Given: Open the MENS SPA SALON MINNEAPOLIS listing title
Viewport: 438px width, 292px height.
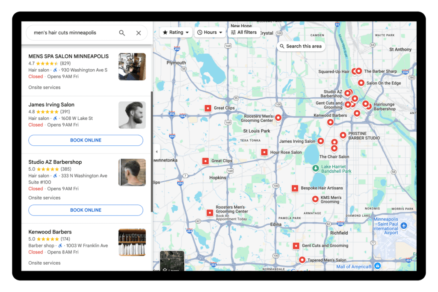Looking at the screenshot, I should click(68, 56).
